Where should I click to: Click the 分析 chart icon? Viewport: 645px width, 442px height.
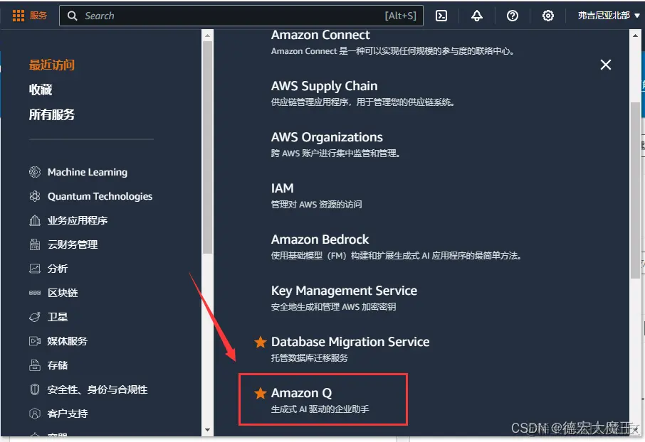point(35,269)
